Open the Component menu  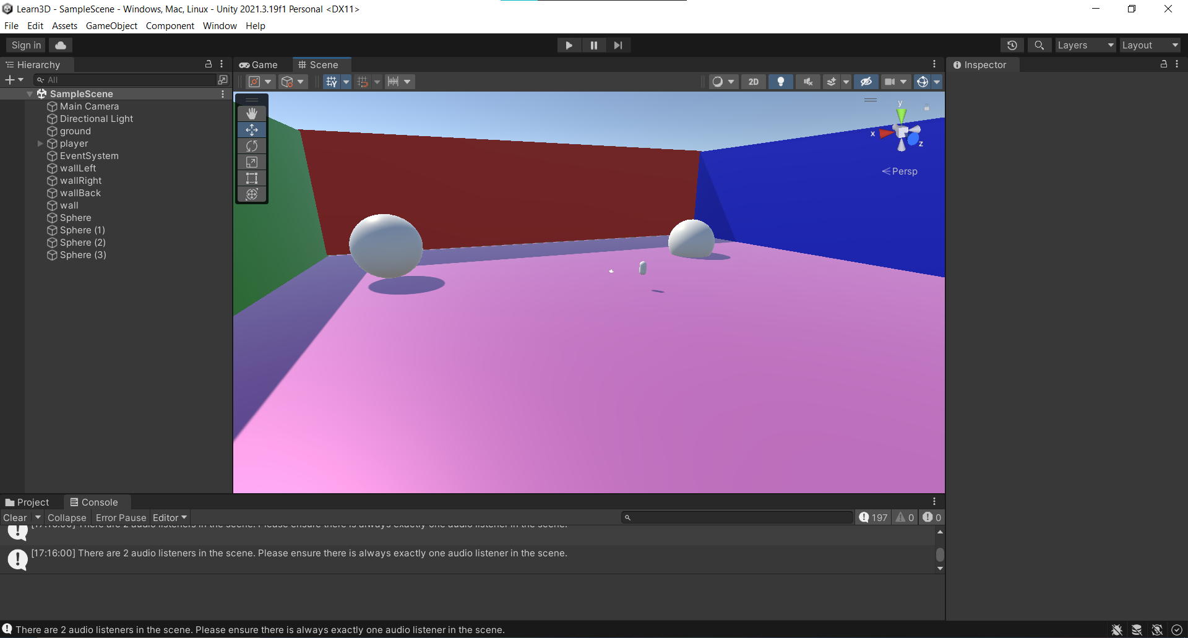[x=170, y=25]
